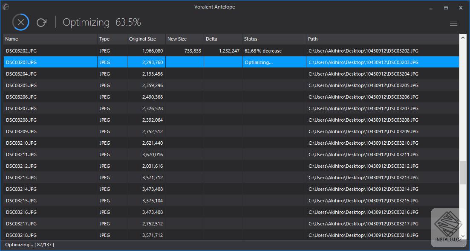
Task: Sort by the Type column header
Action: 112,39
